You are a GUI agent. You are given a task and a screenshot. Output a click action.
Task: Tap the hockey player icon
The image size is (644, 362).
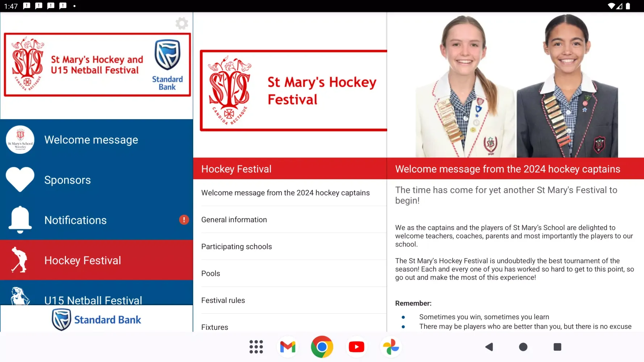tap(20, 260)
